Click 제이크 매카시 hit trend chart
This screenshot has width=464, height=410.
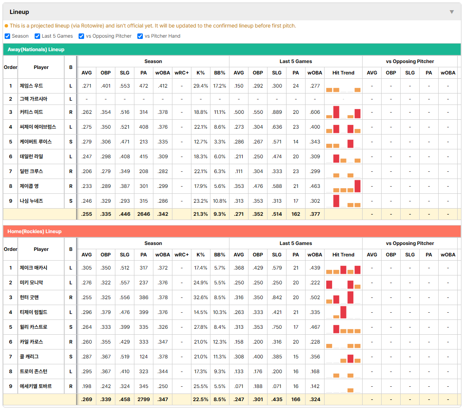[343, 268]
